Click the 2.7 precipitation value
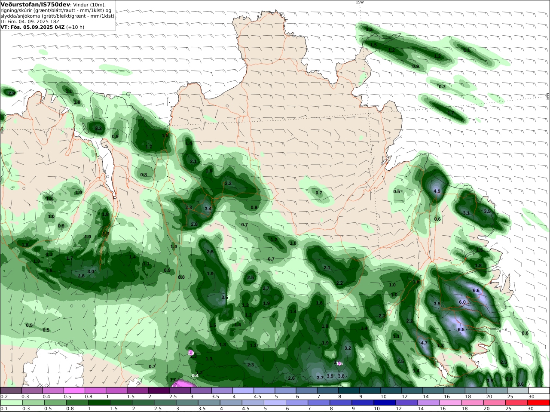550x412 pixels. pos(266,289)
